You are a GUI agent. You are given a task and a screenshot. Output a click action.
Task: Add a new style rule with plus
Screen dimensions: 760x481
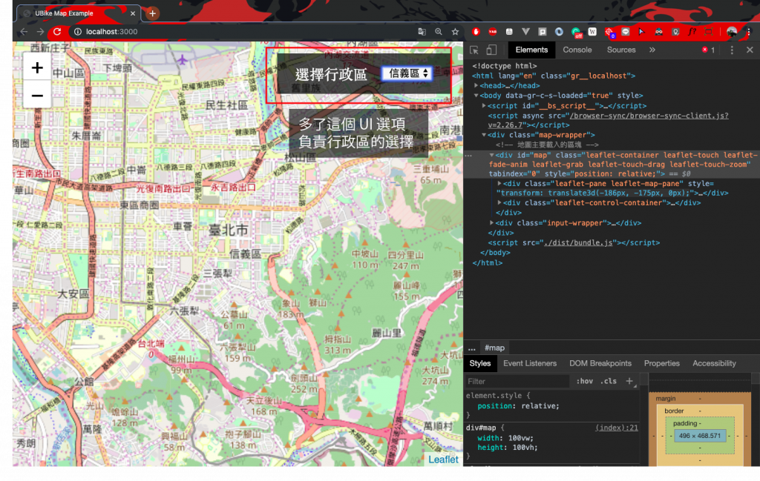[629, 381]
